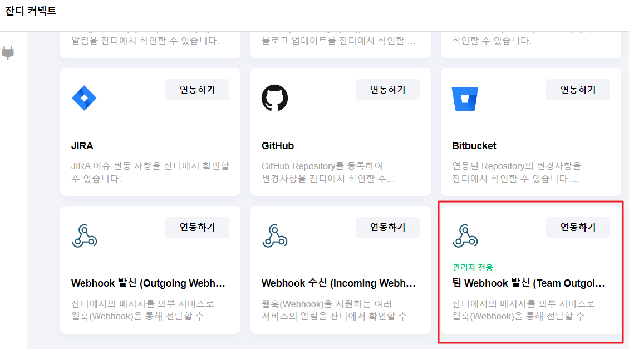Screen dimensions: 629x349
Task: Click the 잔디 커넥트 page header title
Action: tap(31, 11)
